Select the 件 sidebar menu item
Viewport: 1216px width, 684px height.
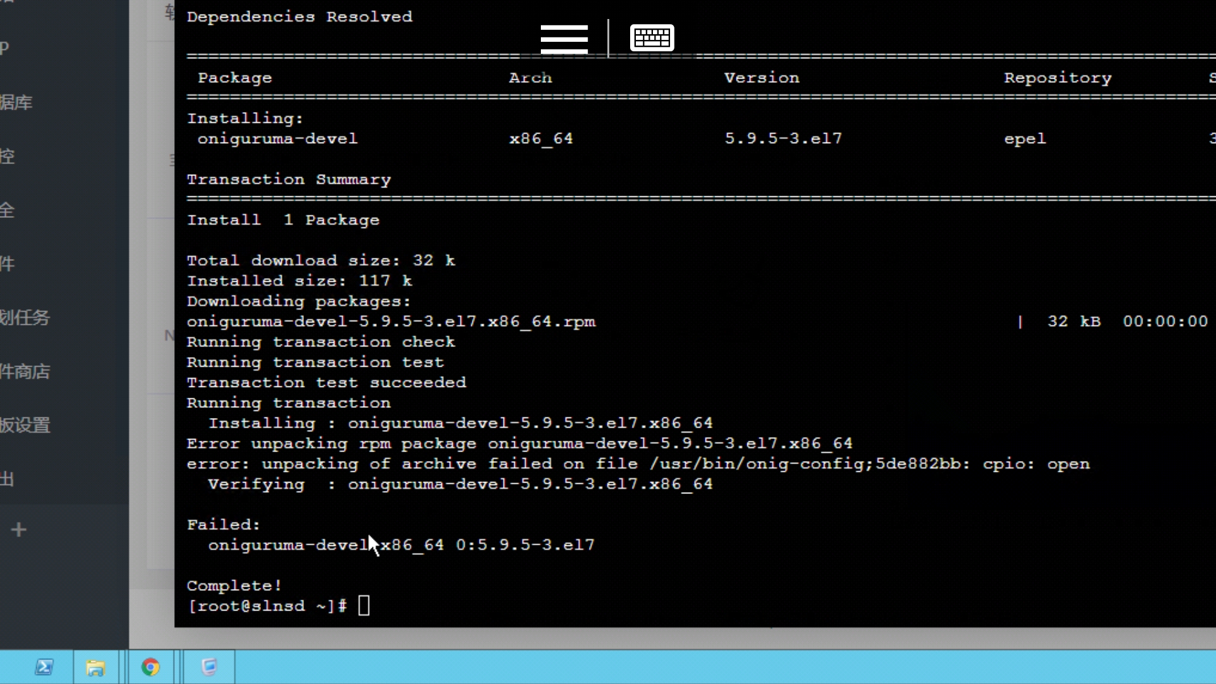(x=8, y=263)
